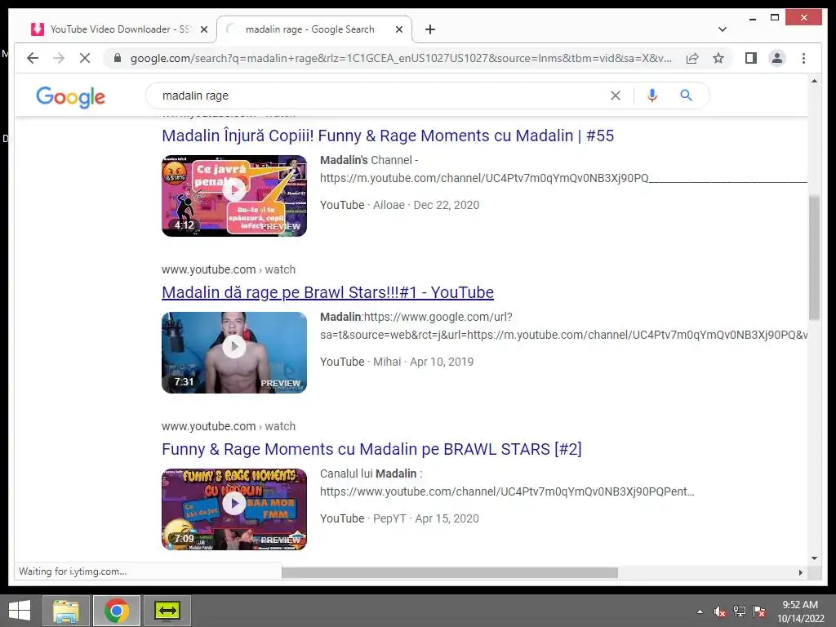
Task: Click the muted volume tray icon
Action: click(x=720, y=611)
